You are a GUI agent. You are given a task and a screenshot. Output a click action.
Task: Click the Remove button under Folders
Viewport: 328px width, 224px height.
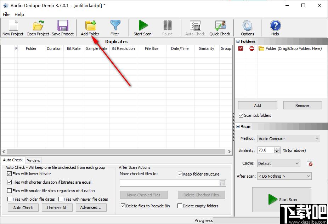pyautogui.click(x=302, y=105)
